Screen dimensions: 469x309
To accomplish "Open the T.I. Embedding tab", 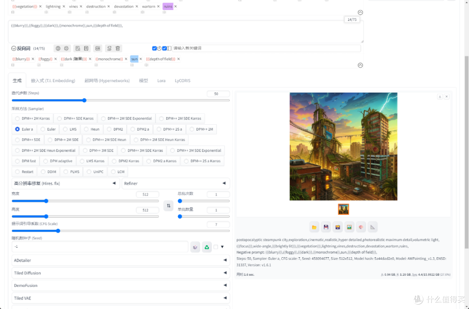I will point(53,80).
